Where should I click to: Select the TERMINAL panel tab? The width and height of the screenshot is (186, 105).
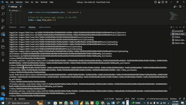(x=32, y=27)
